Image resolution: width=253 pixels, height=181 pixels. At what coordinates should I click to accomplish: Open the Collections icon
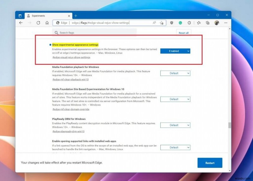pyautogui.click(x=208, y=23)
